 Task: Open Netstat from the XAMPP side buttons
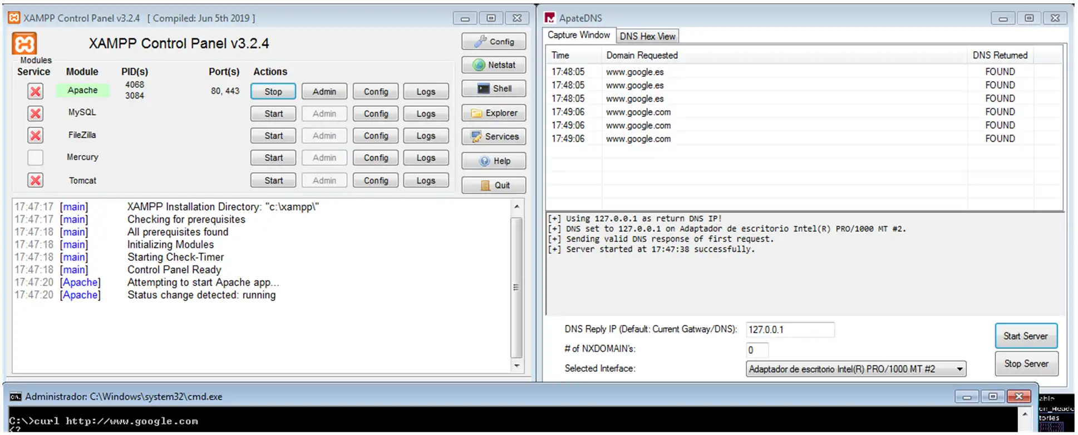click(x=494, y=65)
